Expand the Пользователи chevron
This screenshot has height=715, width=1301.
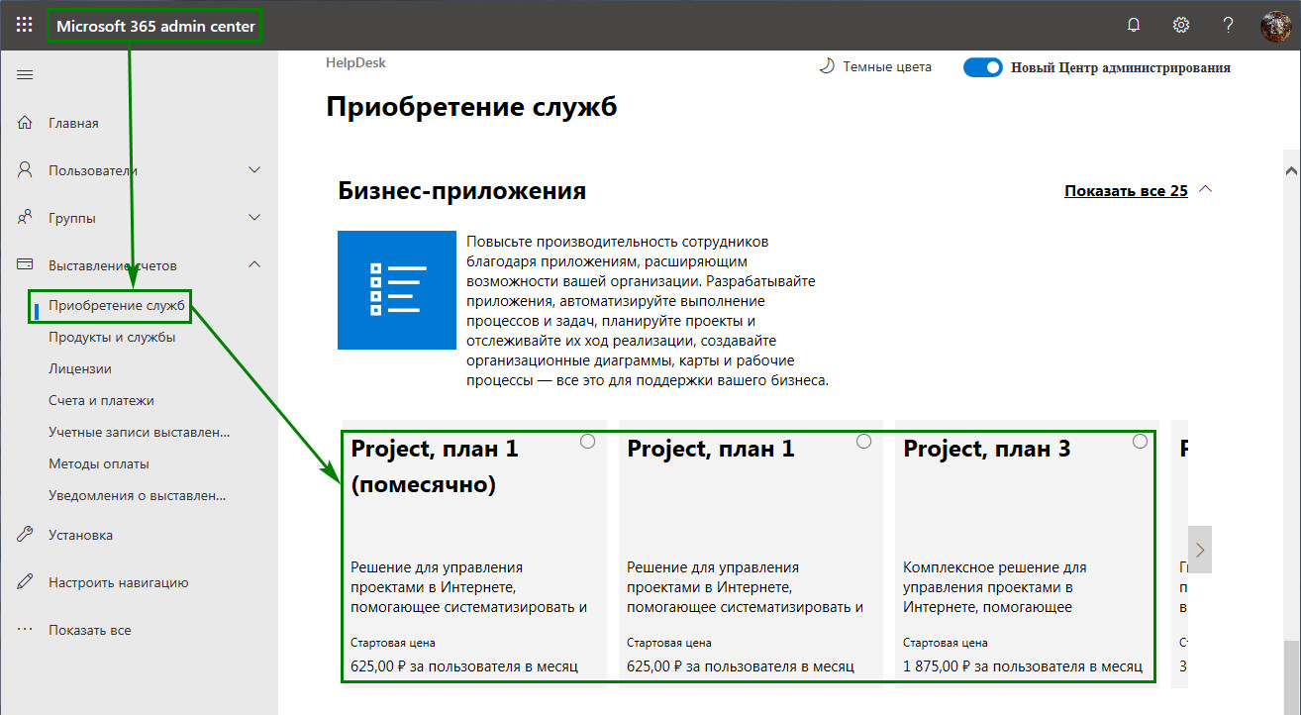click(x=254, y=170)
